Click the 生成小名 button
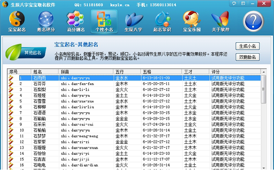Viewport: 274px width, 176px height. pos(248,46)
